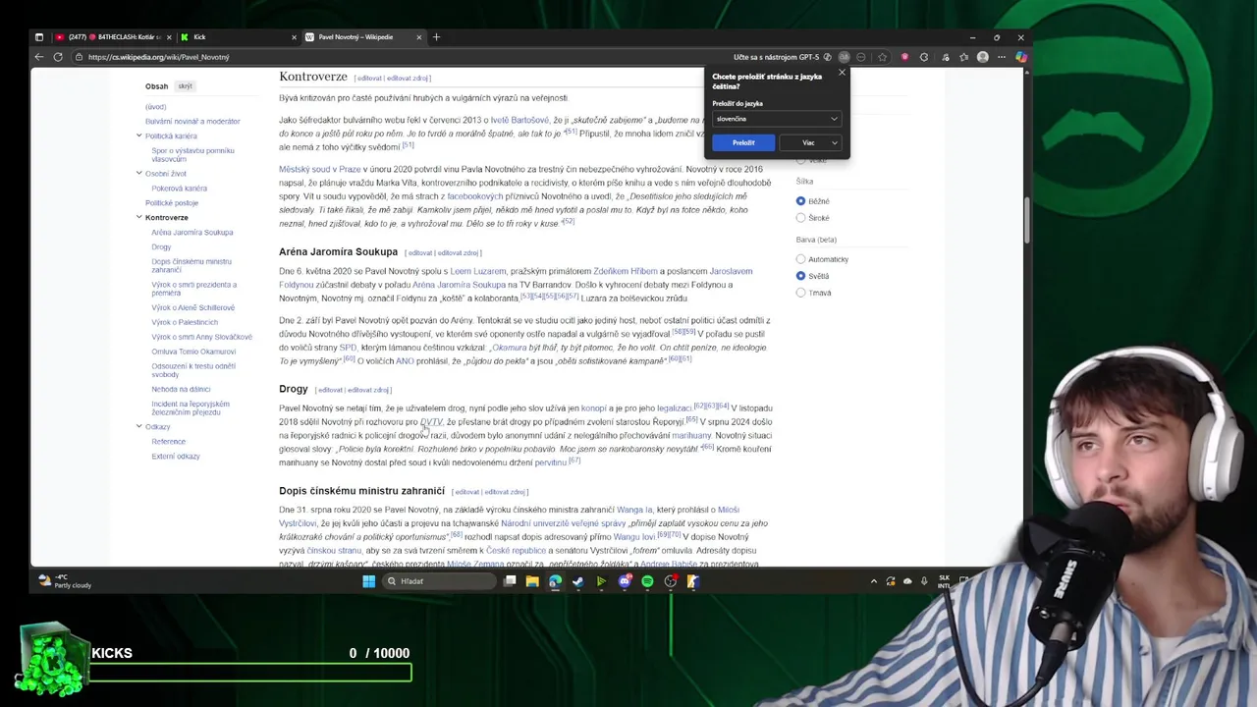Open the Windows Start button

368,581
